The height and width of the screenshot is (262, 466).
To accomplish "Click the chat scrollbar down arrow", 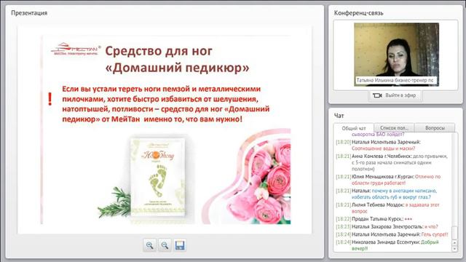I will pyautogui.click(x=454, y=249).
